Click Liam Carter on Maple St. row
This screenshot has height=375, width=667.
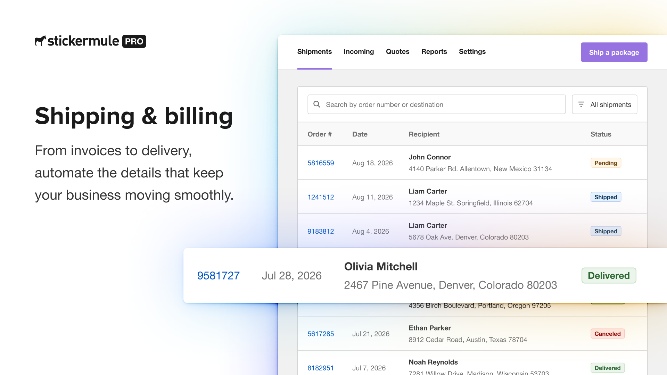428,191
